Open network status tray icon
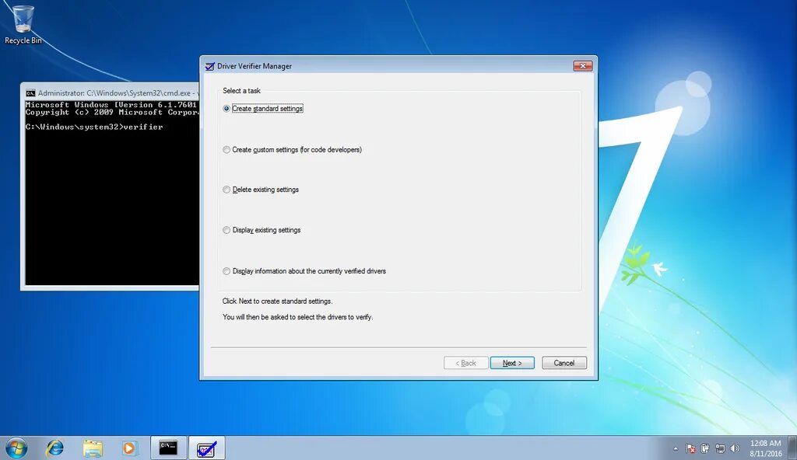This screenshot has width=797, height=460. [720, 448]
